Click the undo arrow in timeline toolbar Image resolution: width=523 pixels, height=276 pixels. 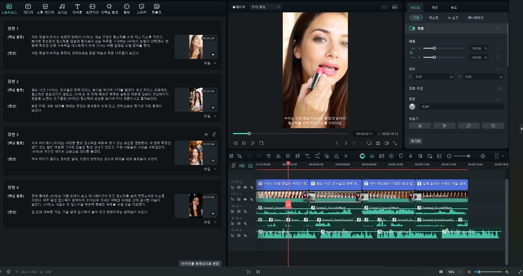(249, 156)
